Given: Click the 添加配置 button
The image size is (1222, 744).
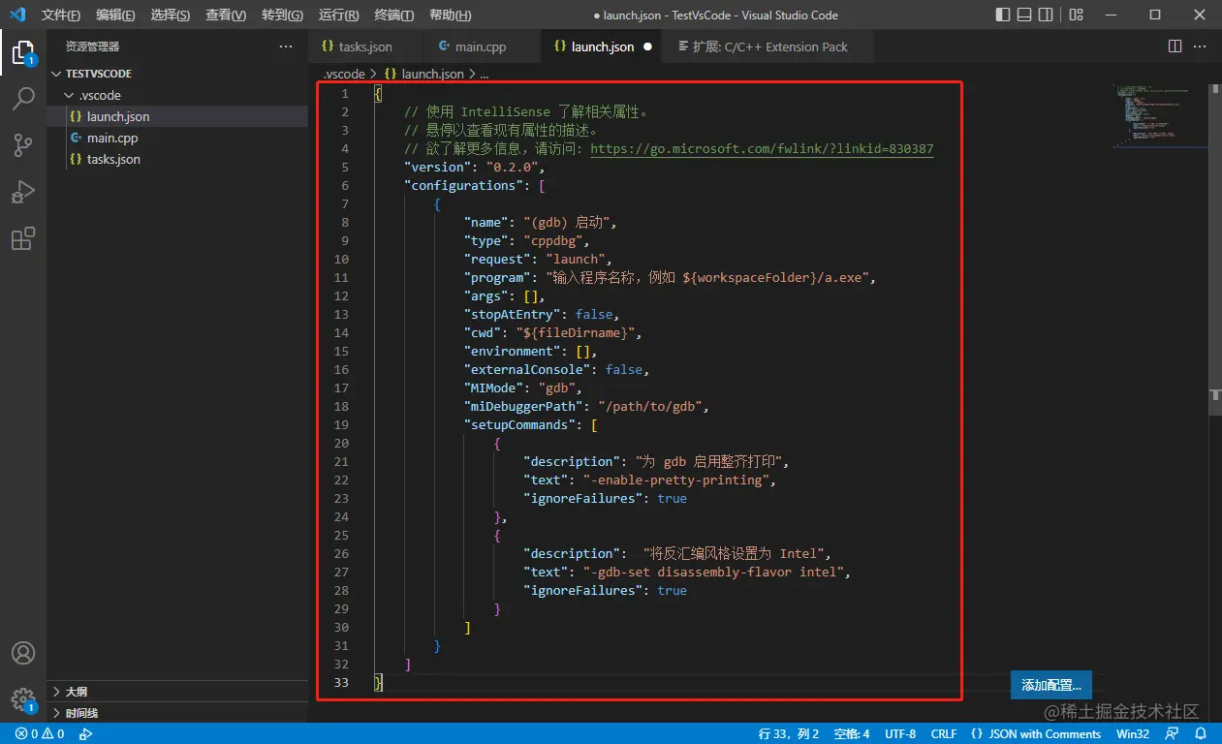Looking at the screenshot, I should [x=1050, y=684].
